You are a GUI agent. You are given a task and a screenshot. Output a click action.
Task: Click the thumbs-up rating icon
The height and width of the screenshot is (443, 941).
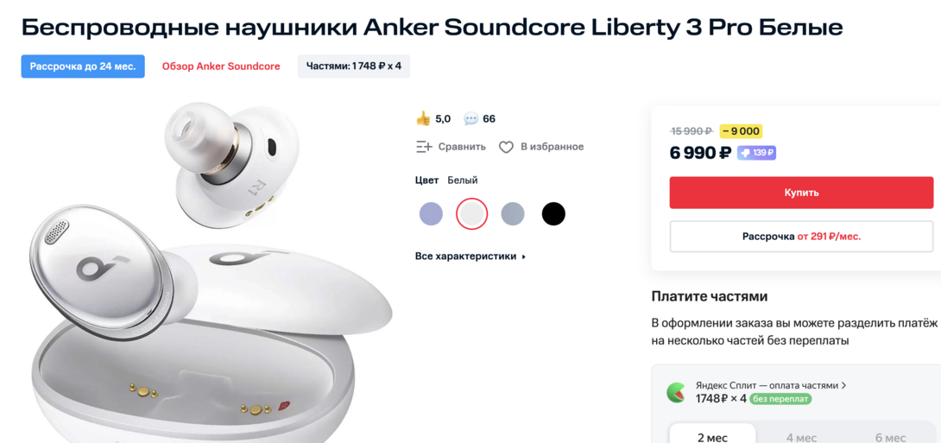tap(423, 118)
